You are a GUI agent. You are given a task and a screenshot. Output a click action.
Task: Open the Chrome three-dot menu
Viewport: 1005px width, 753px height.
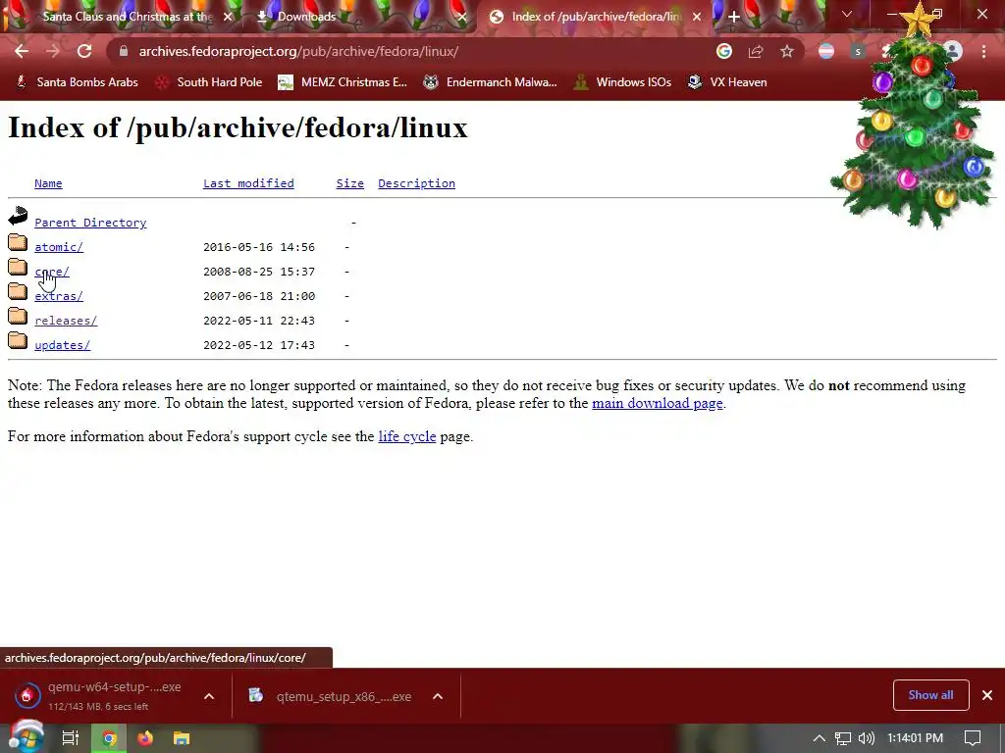point(983,51)
